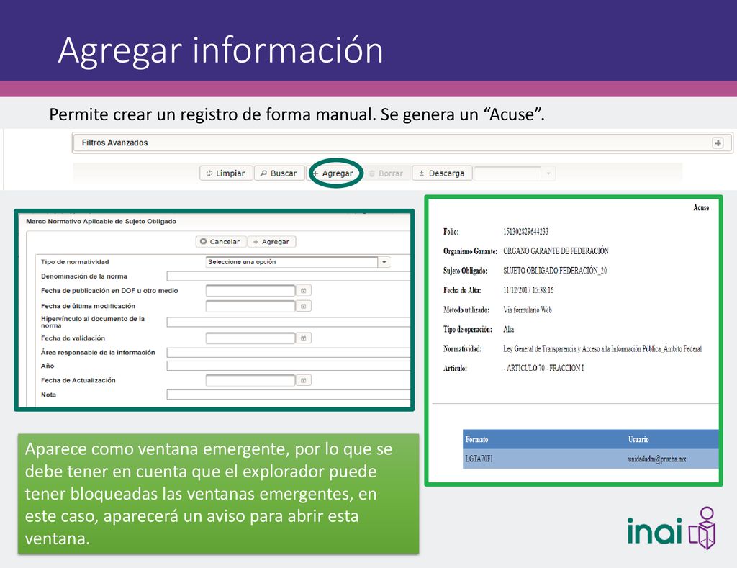The width and height of the screenshot is (737, 568).
Task: Click the Limpiar button
Action: coord(226,173)
